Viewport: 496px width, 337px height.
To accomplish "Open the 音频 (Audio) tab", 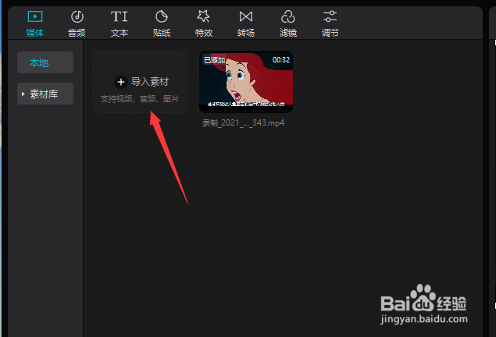I will [77, 24].
